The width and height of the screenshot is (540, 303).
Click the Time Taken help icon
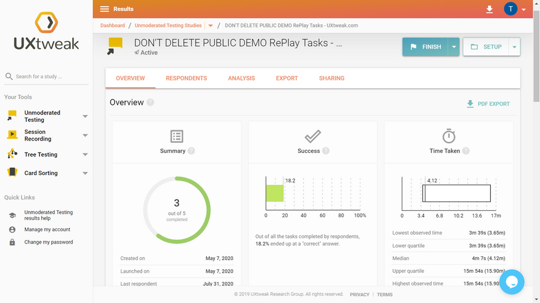466,151
